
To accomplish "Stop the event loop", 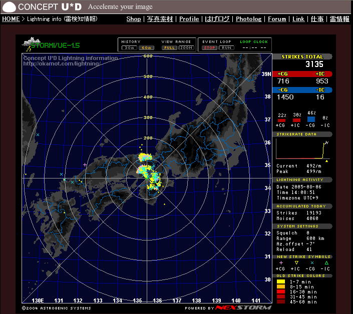I will tap(209, 48).
